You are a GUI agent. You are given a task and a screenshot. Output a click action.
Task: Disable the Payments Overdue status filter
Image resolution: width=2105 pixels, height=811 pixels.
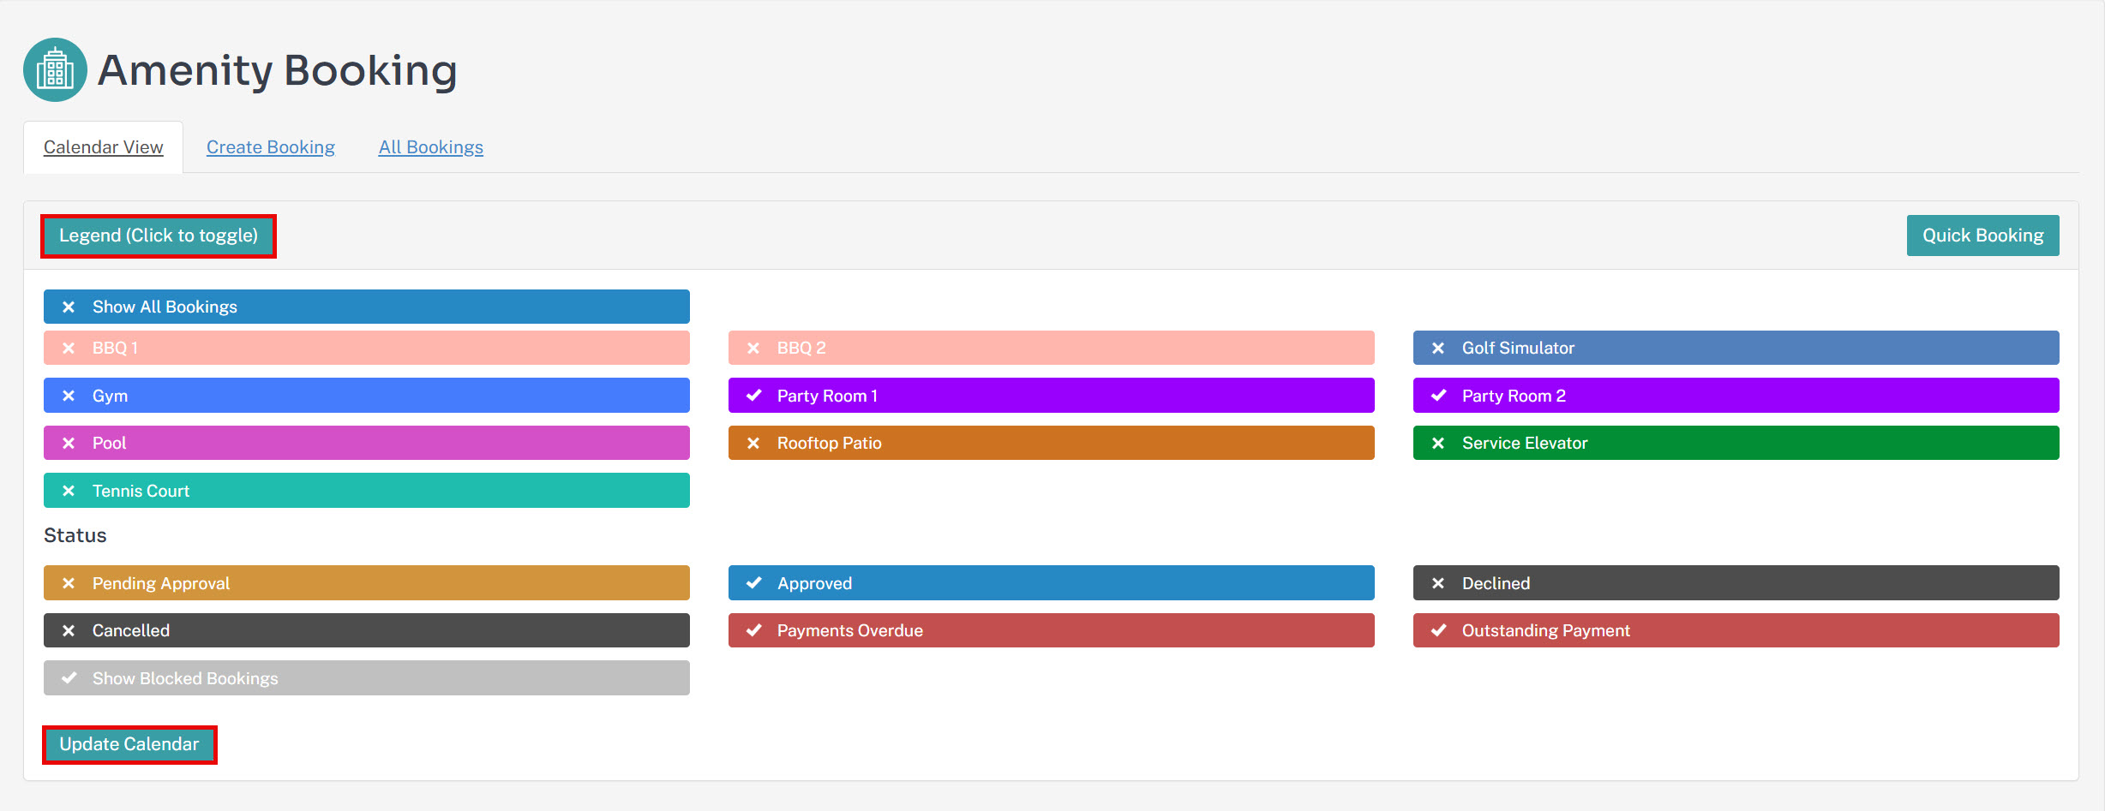tap(1052, 630)
